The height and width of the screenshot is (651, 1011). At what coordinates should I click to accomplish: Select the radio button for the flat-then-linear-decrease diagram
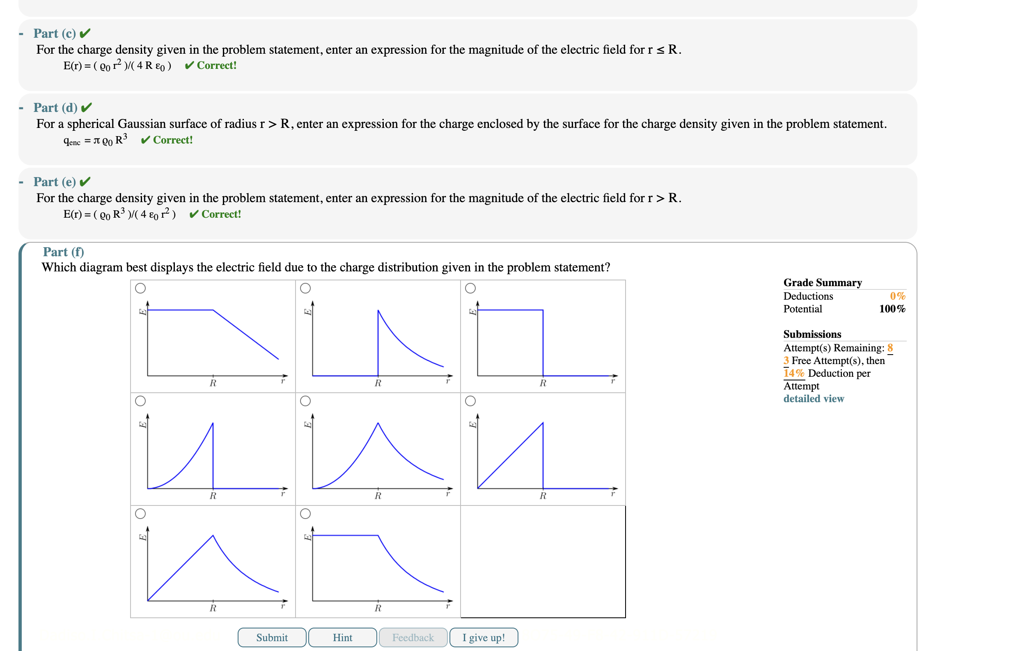141,287
